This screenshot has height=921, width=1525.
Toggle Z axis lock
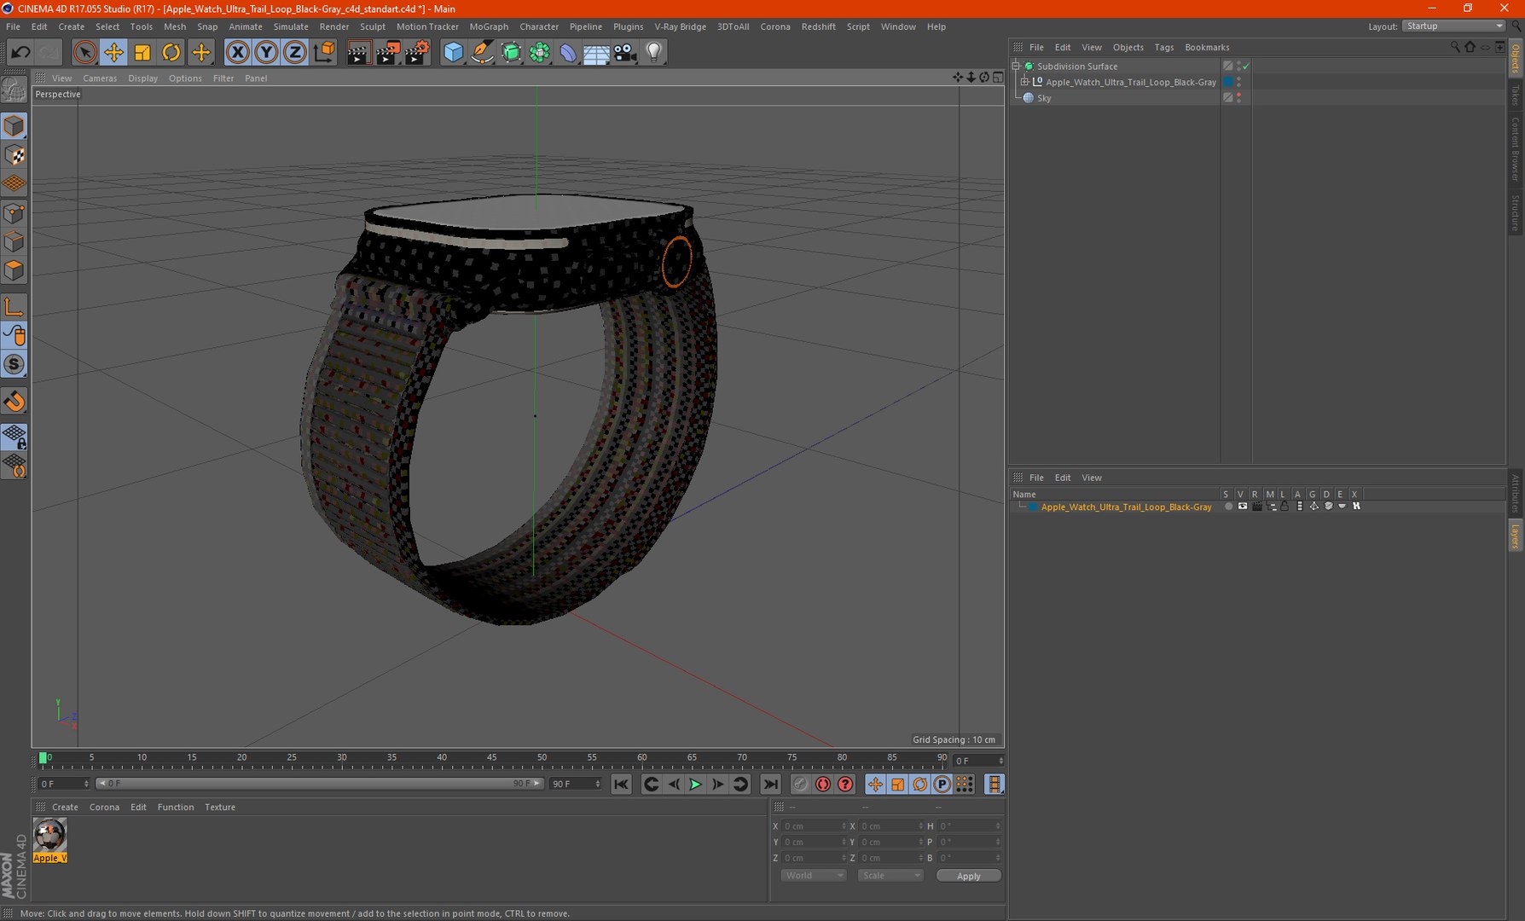pyautogui.click(x=295, y=53)
